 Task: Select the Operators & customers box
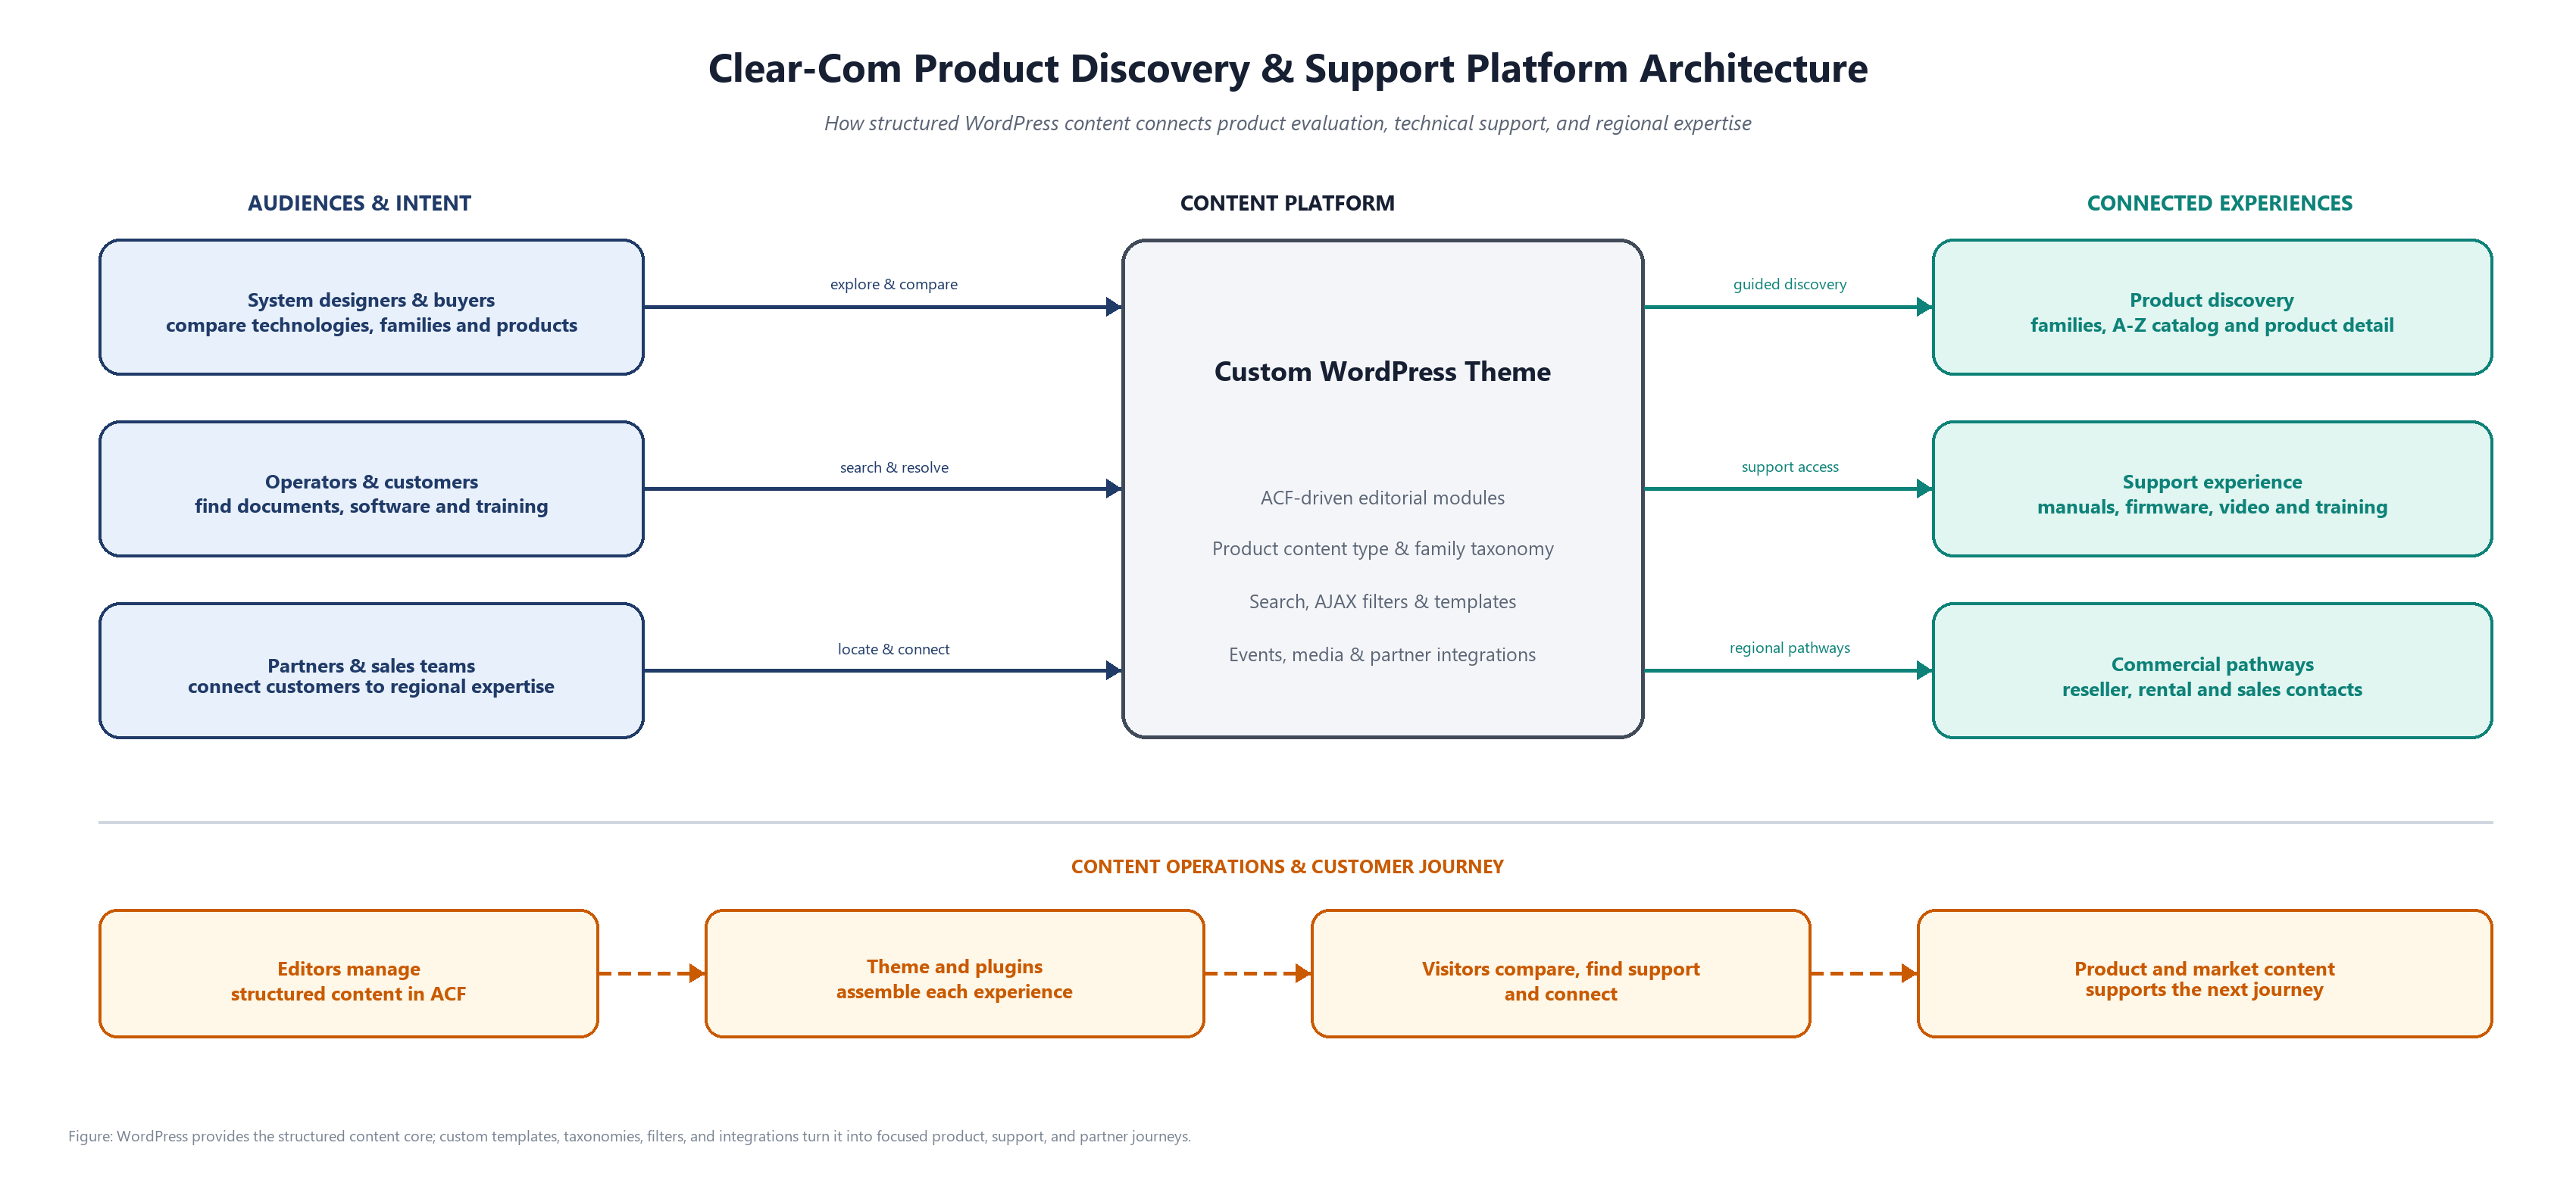[x=371, y=489]
